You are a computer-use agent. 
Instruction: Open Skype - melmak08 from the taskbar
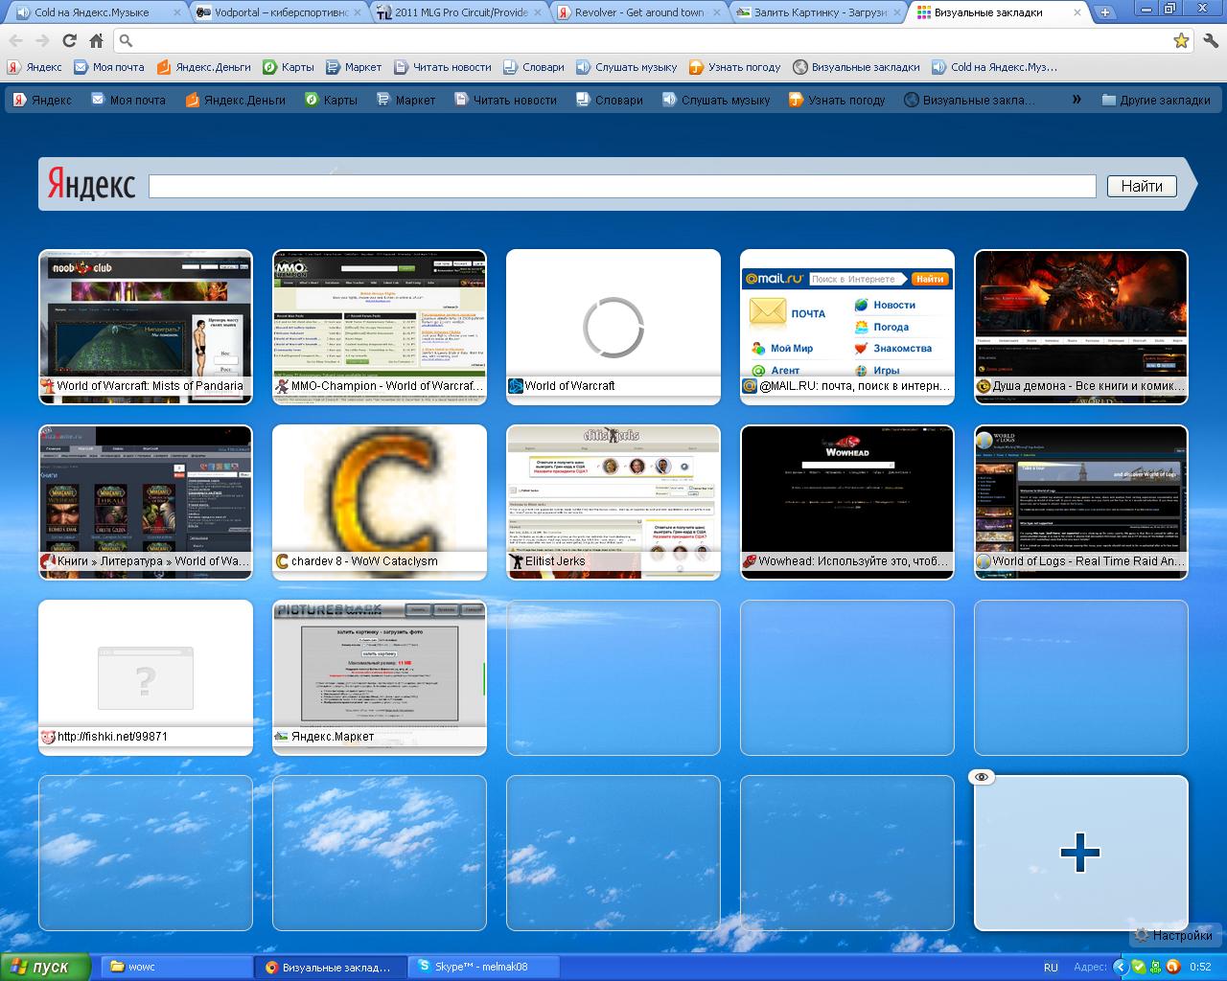pos(484,967)
